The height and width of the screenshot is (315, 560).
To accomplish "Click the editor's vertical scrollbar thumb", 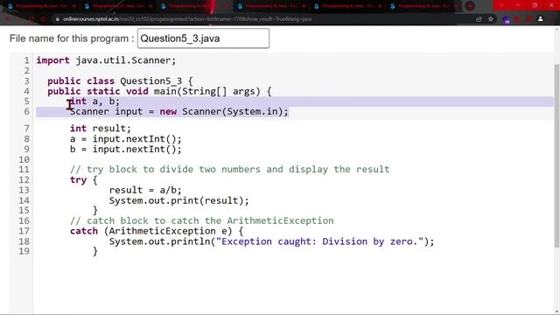I will coord(556,156).
